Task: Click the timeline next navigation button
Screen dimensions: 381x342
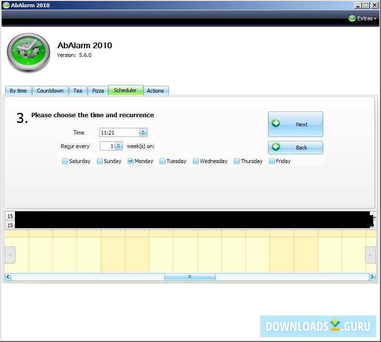Action: (x=370, y=255)
